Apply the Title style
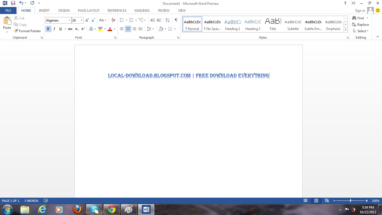This screenshot has height=215, width=382. 273,24
